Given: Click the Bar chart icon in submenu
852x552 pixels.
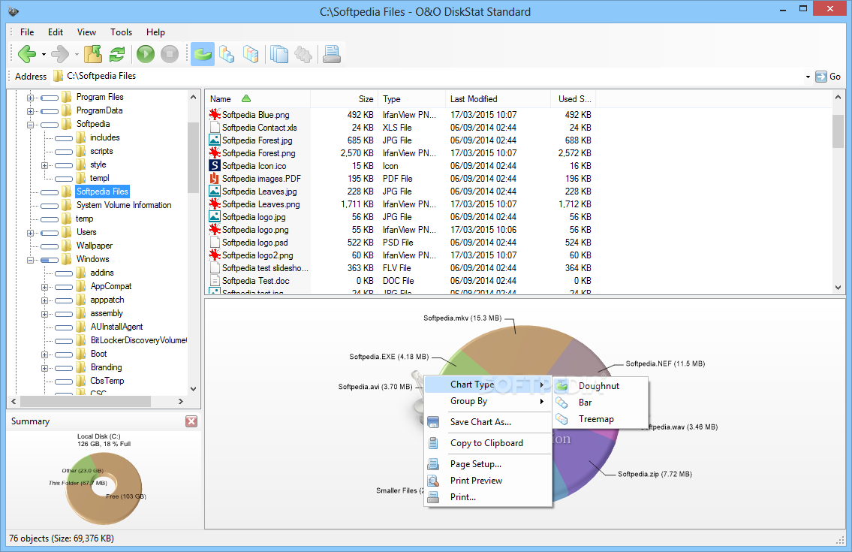Looking at the screenshot, I should point(561,403).
